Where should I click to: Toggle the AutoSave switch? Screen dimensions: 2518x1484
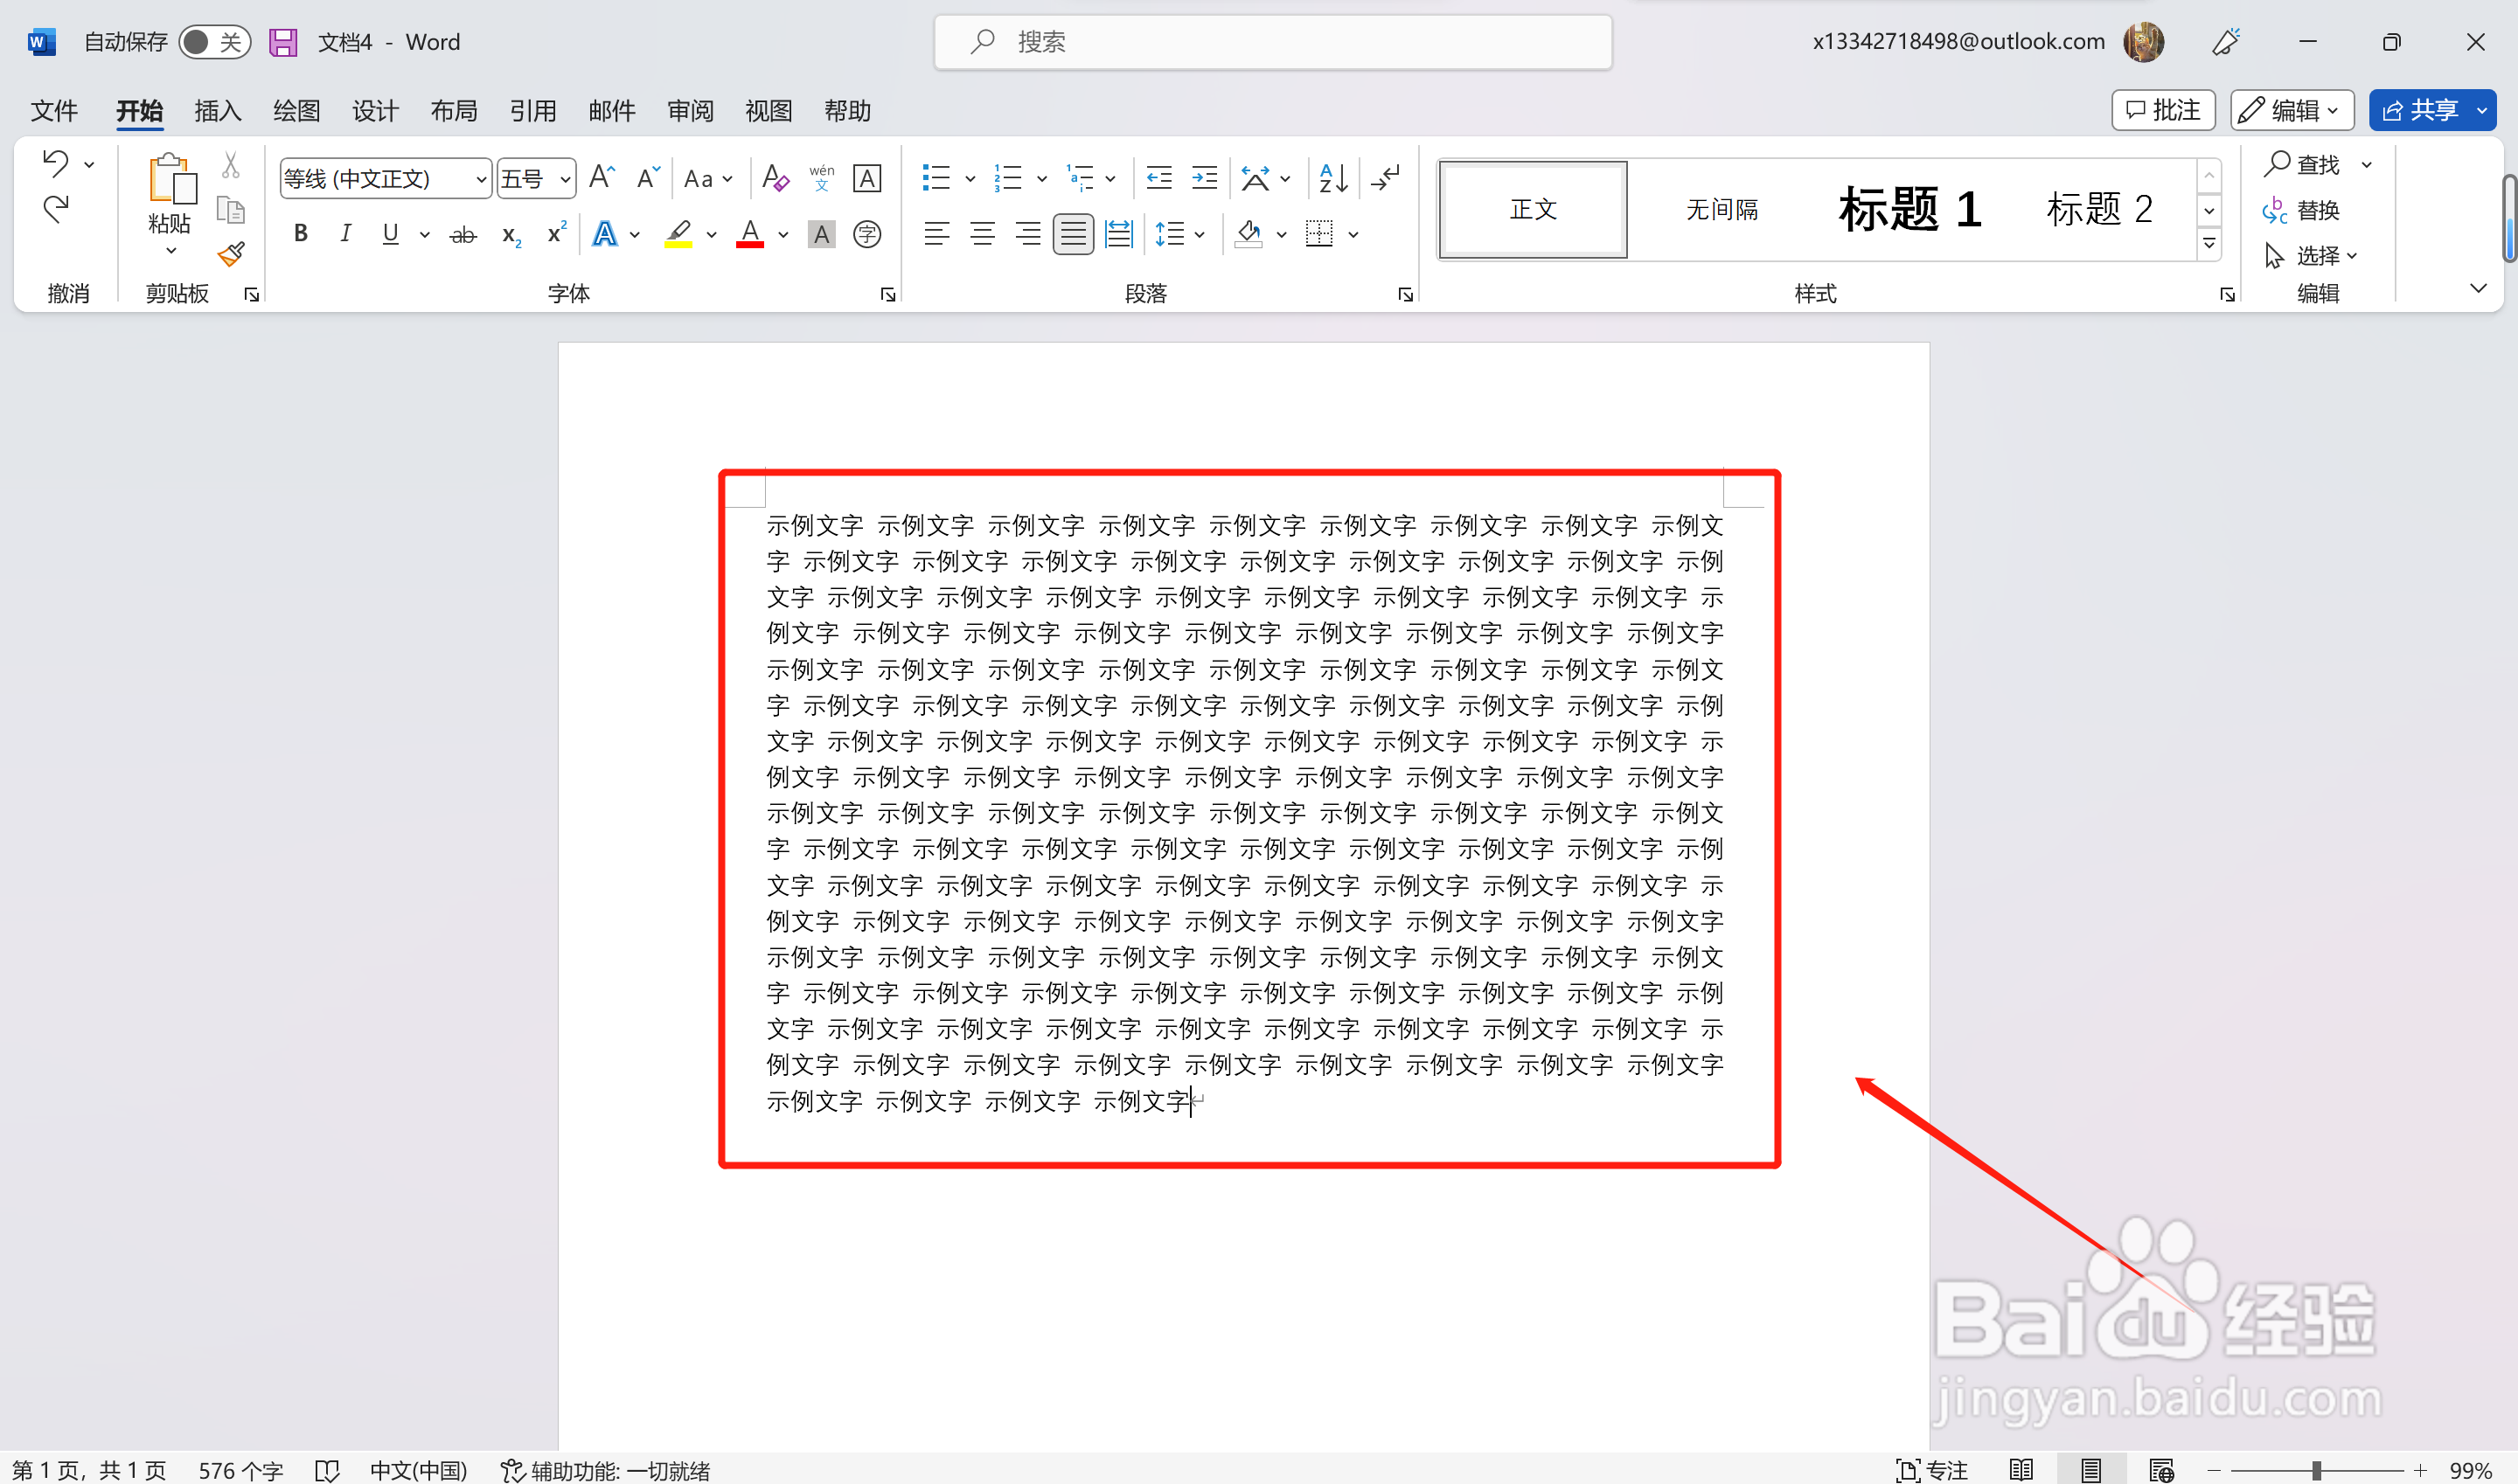pos(214,42)
